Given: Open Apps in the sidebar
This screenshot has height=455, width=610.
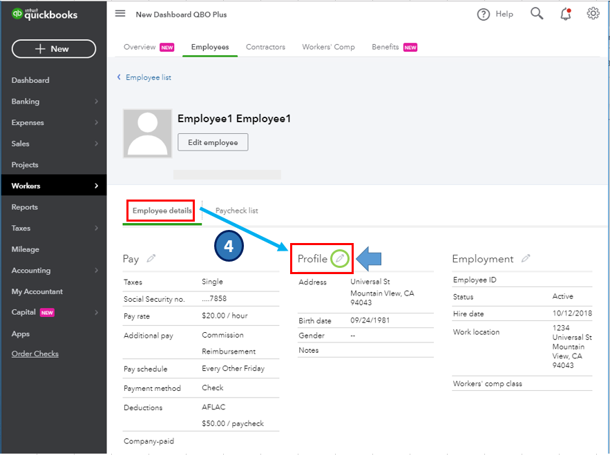Looking at the screenshot, I should [x=20, y=333].
